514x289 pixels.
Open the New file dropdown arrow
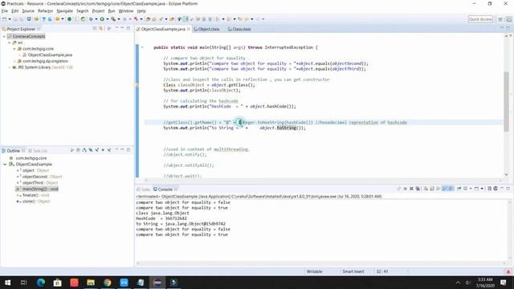coord(10,19)
